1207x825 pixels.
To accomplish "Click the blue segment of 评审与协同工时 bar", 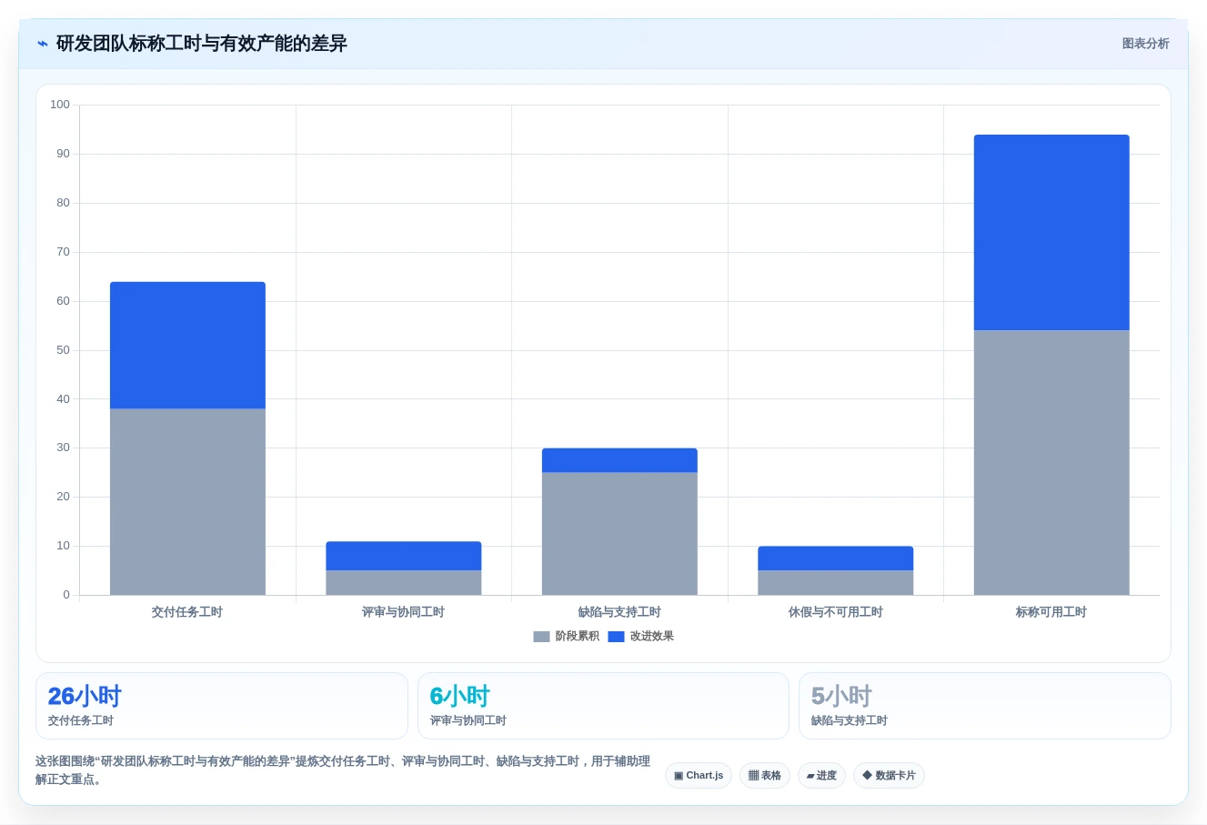I will [x=404, y=556].
